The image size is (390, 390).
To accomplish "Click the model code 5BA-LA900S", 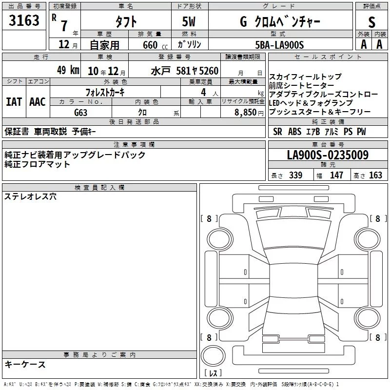I will 279,45.
